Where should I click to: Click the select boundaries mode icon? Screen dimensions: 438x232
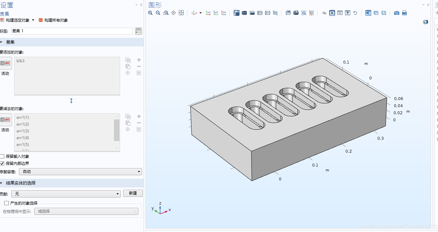(x=252, y=13)
